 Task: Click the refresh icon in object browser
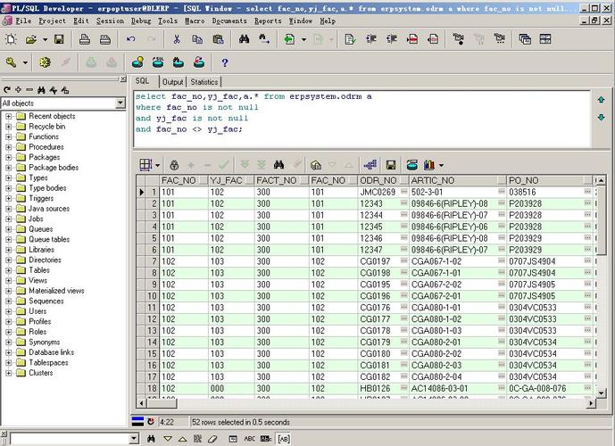(6, 90)
